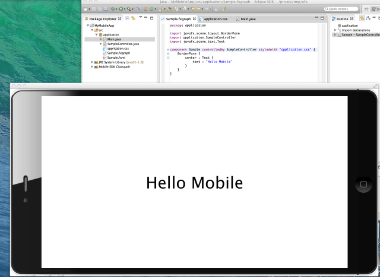The height and width of the screenshot is (277, 380).
Task: Toggle Link with Editor in Package Explorer
Action: coord(133,18)
